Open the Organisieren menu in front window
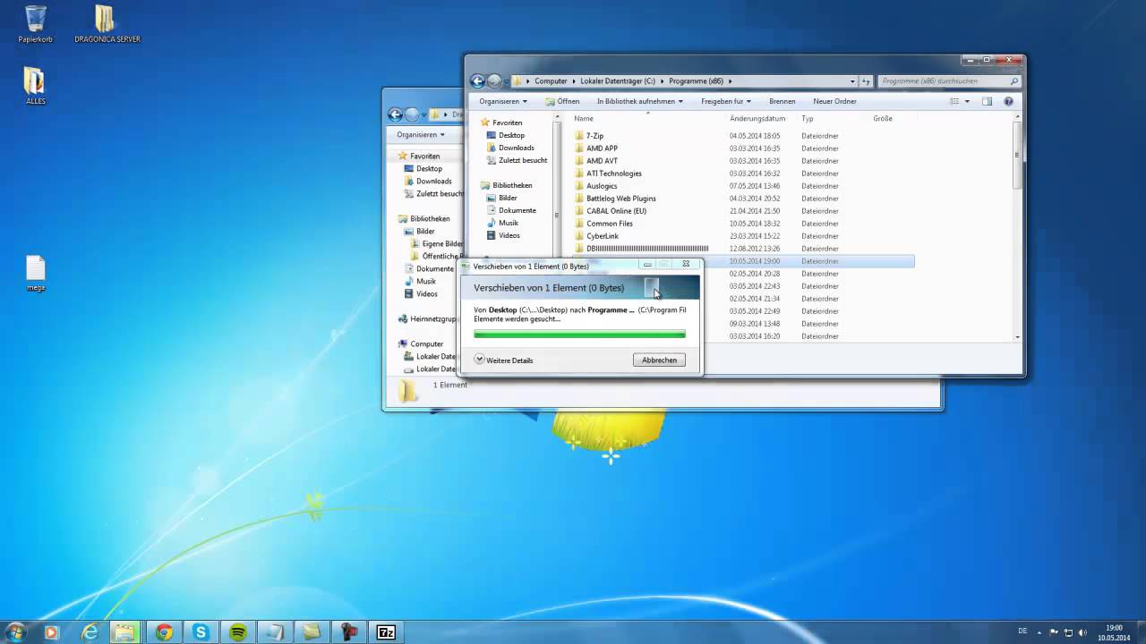1146x644 pixels. pos(502,101)
